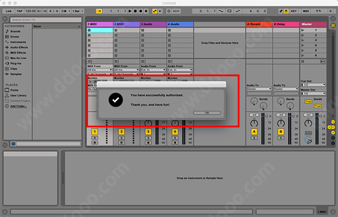Viewport: 338px width, 217px height.
Task: Open Audio From dropdown on track 3
Action: [x=153, y=70]
